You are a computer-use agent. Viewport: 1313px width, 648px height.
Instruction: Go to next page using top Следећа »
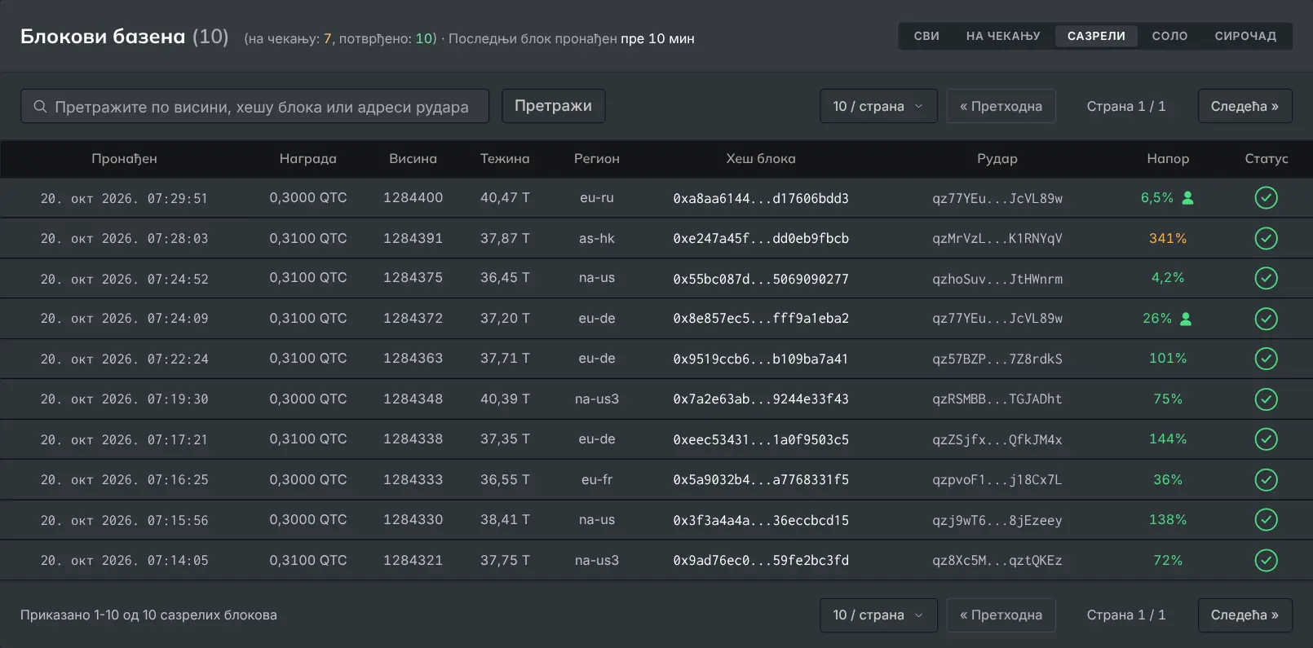pos(1244,106)
